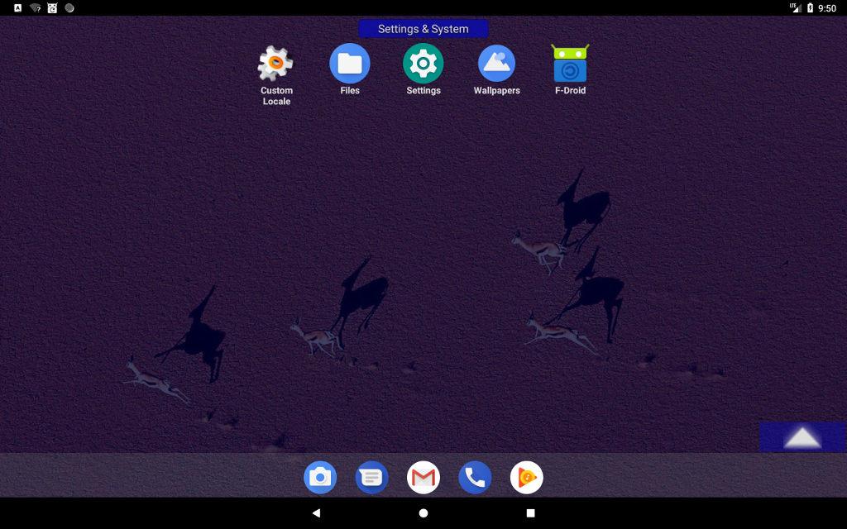Screen dimensions: 847x529
Task: Open the Messages app in dock
Action: 371,477
